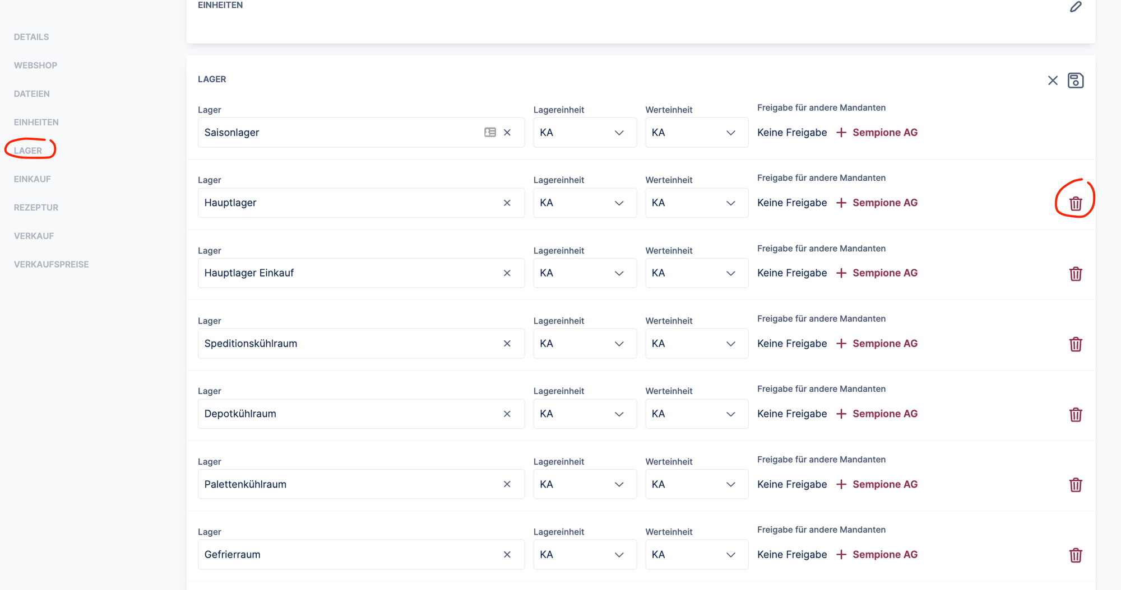
Task: Expand Werteinheit dropdown in Depotkühlraum row
Action: click(x=696, y=414)
